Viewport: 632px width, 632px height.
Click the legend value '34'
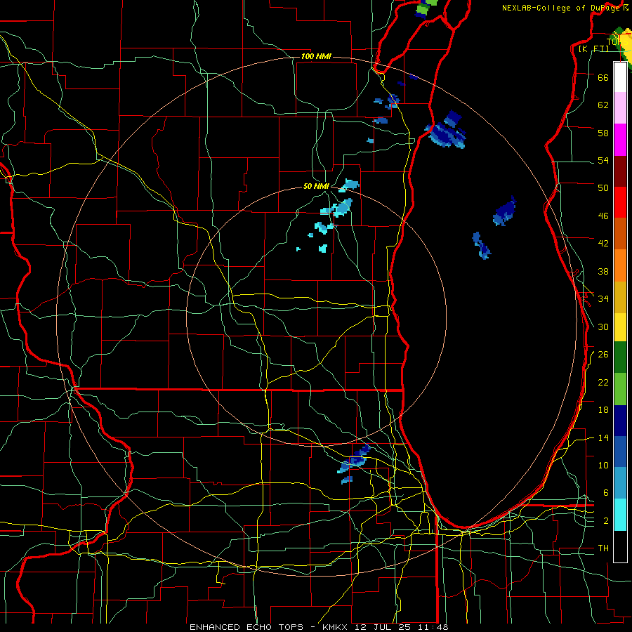click(x=603, y=298)
